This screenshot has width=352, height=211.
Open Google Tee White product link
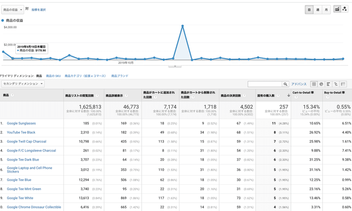[20, 198]
